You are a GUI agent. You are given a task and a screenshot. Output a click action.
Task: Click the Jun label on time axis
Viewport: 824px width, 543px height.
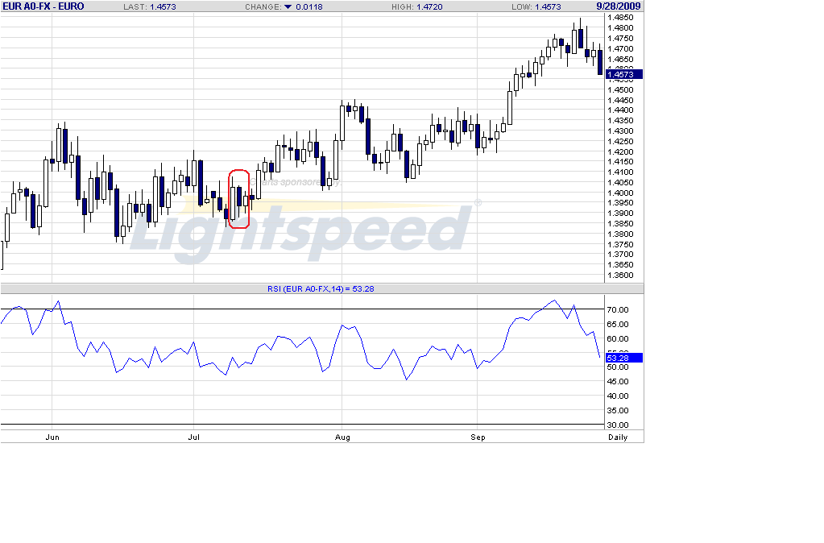coord(52,437)
